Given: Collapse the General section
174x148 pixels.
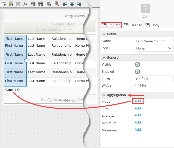Looking at the screenshot, I should (x=104, y=58).
